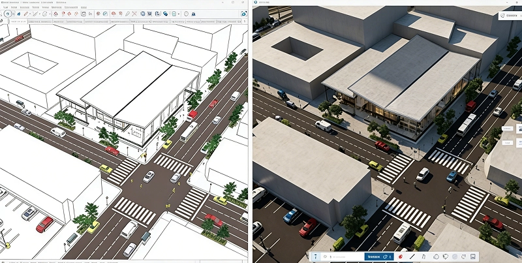Click the red blob record icon in render bar

[x=401, y=256]
